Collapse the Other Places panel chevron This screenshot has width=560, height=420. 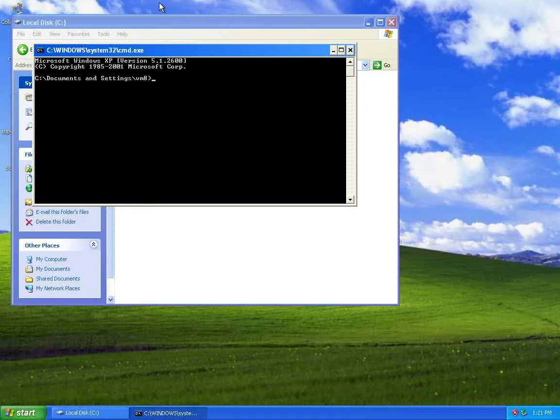pos(93,245)
